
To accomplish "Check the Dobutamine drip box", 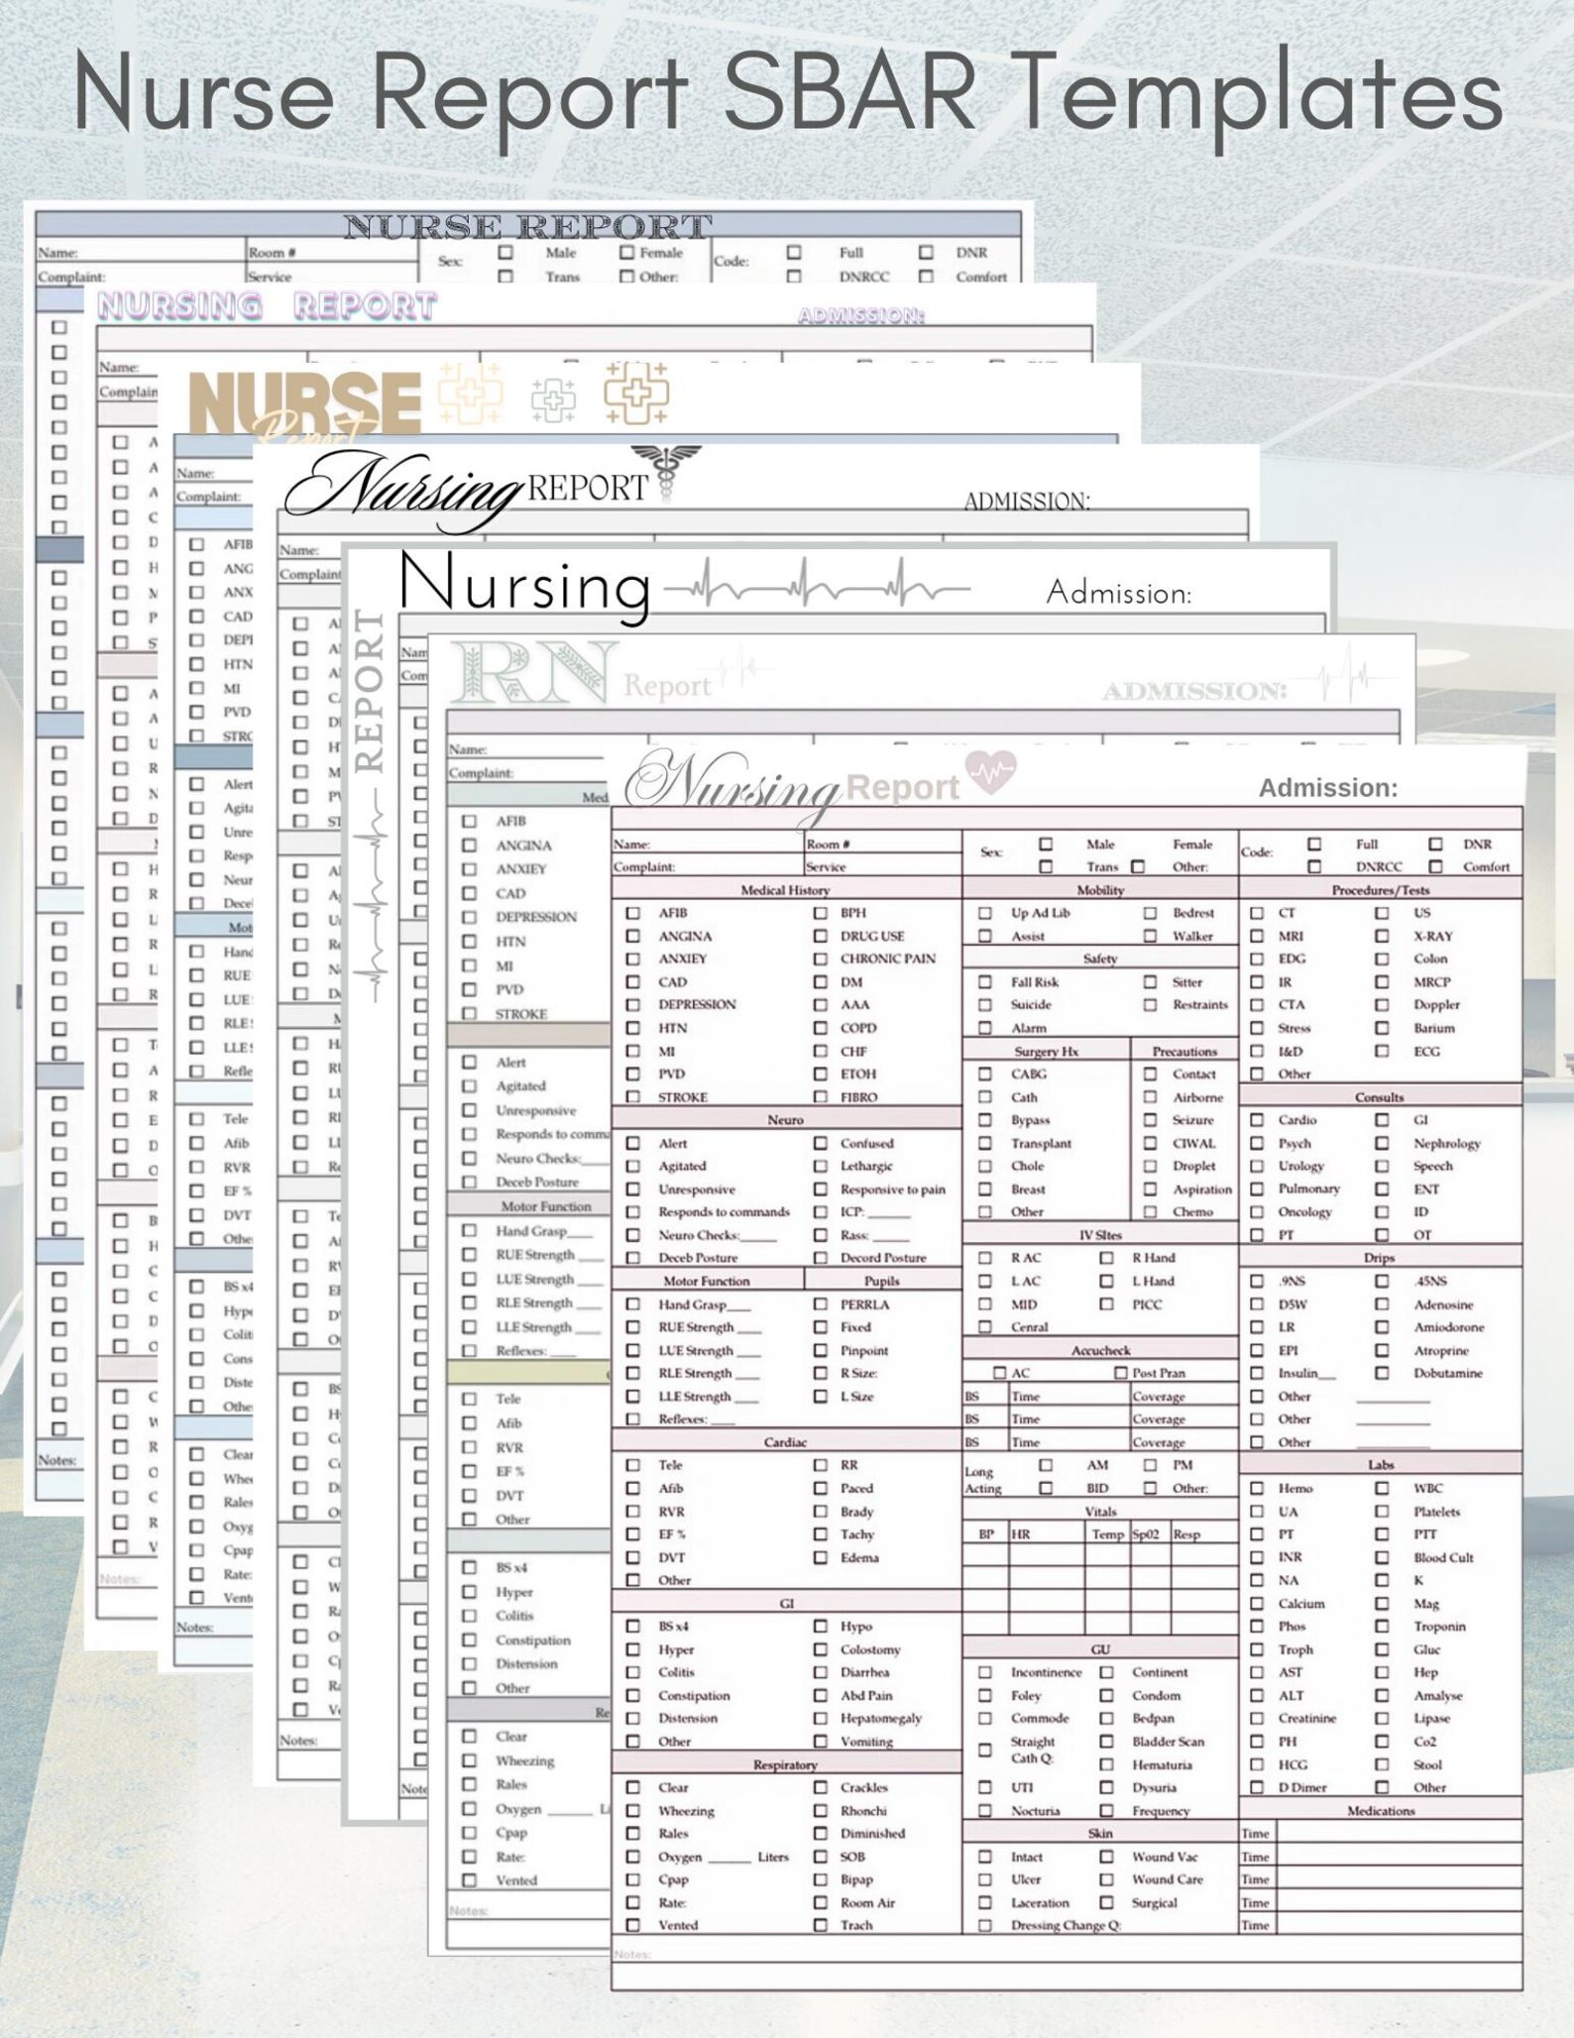I will pyautogui.click(x=1382, y=1373).
